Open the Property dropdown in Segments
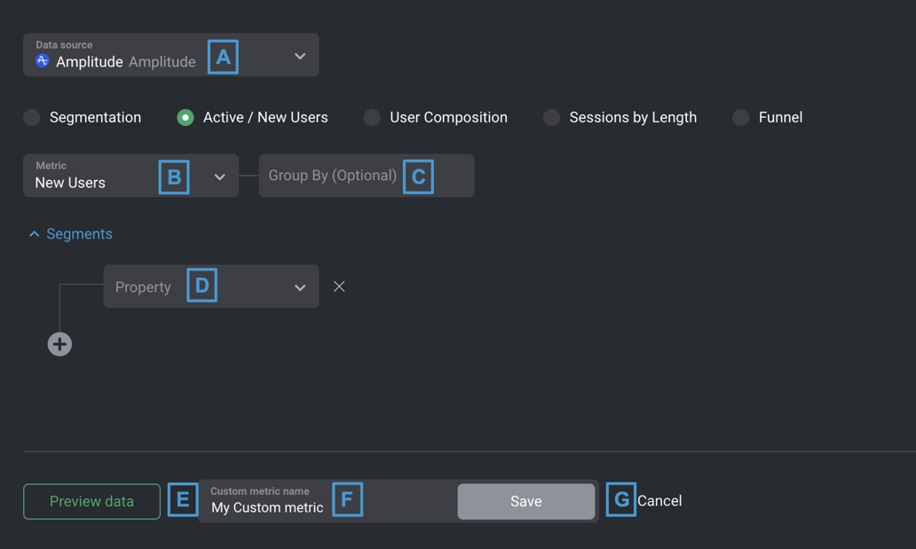 299,286
